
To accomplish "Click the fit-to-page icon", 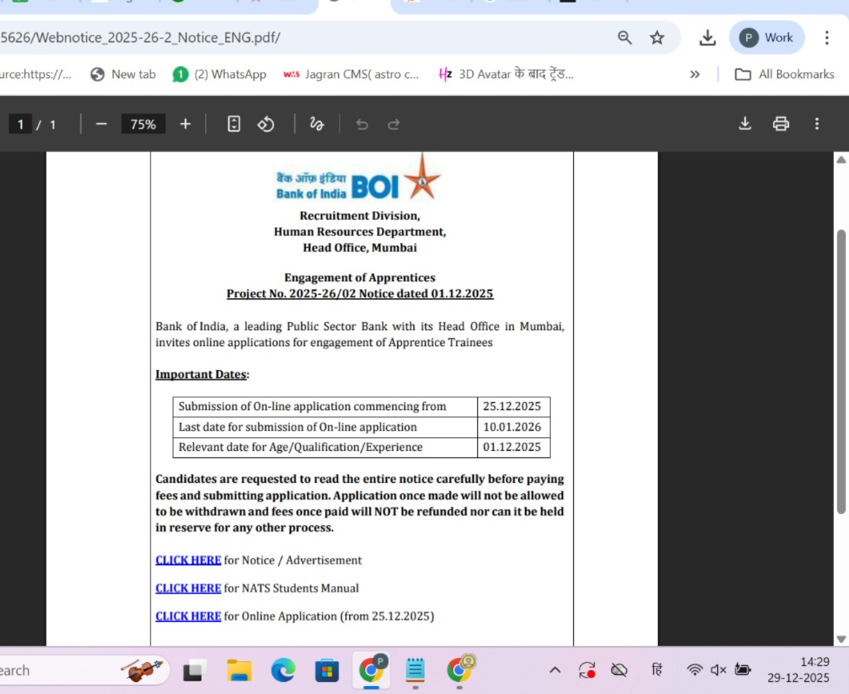I will tap(233, 124).
